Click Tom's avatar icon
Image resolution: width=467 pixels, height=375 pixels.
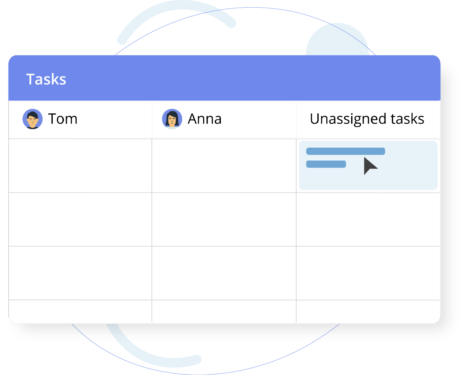coord(33,119)
